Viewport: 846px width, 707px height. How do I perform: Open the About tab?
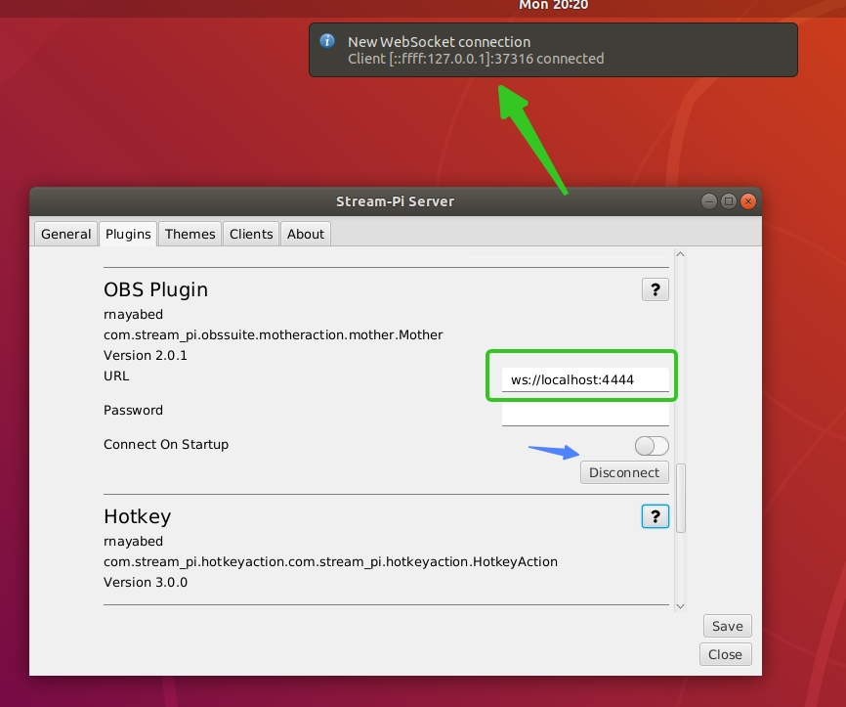(x=306, y=234)
